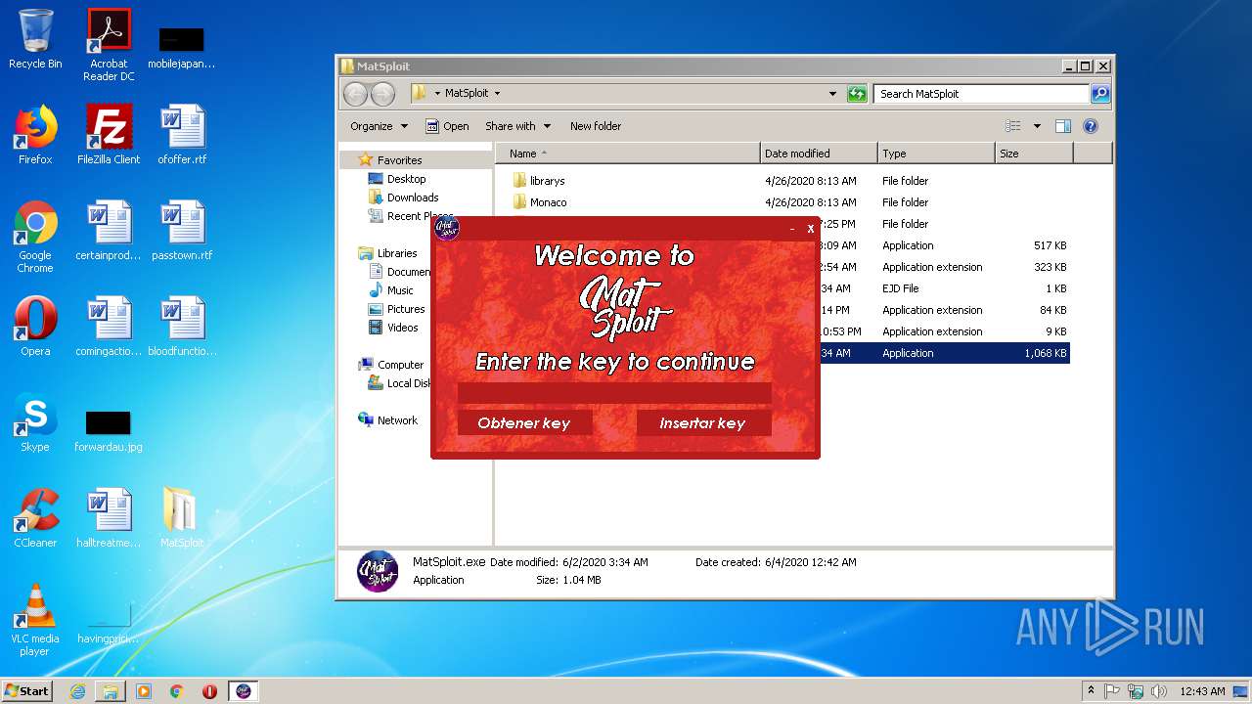Focus the key entry field in MatSploit
This screenshot has height=704, width=1252.
[x=614, y=393]
